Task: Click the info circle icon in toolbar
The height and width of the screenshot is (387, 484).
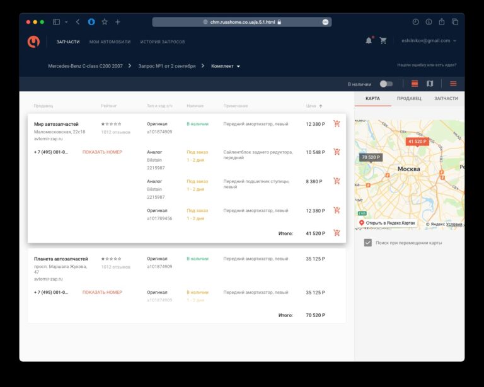Action: pos(429,22)
